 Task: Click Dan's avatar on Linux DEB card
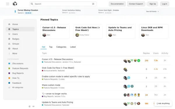tap(143, 35)
